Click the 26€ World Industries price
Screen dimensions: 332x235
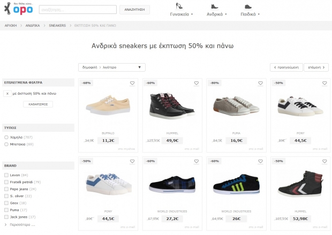[x=236, y=219]
